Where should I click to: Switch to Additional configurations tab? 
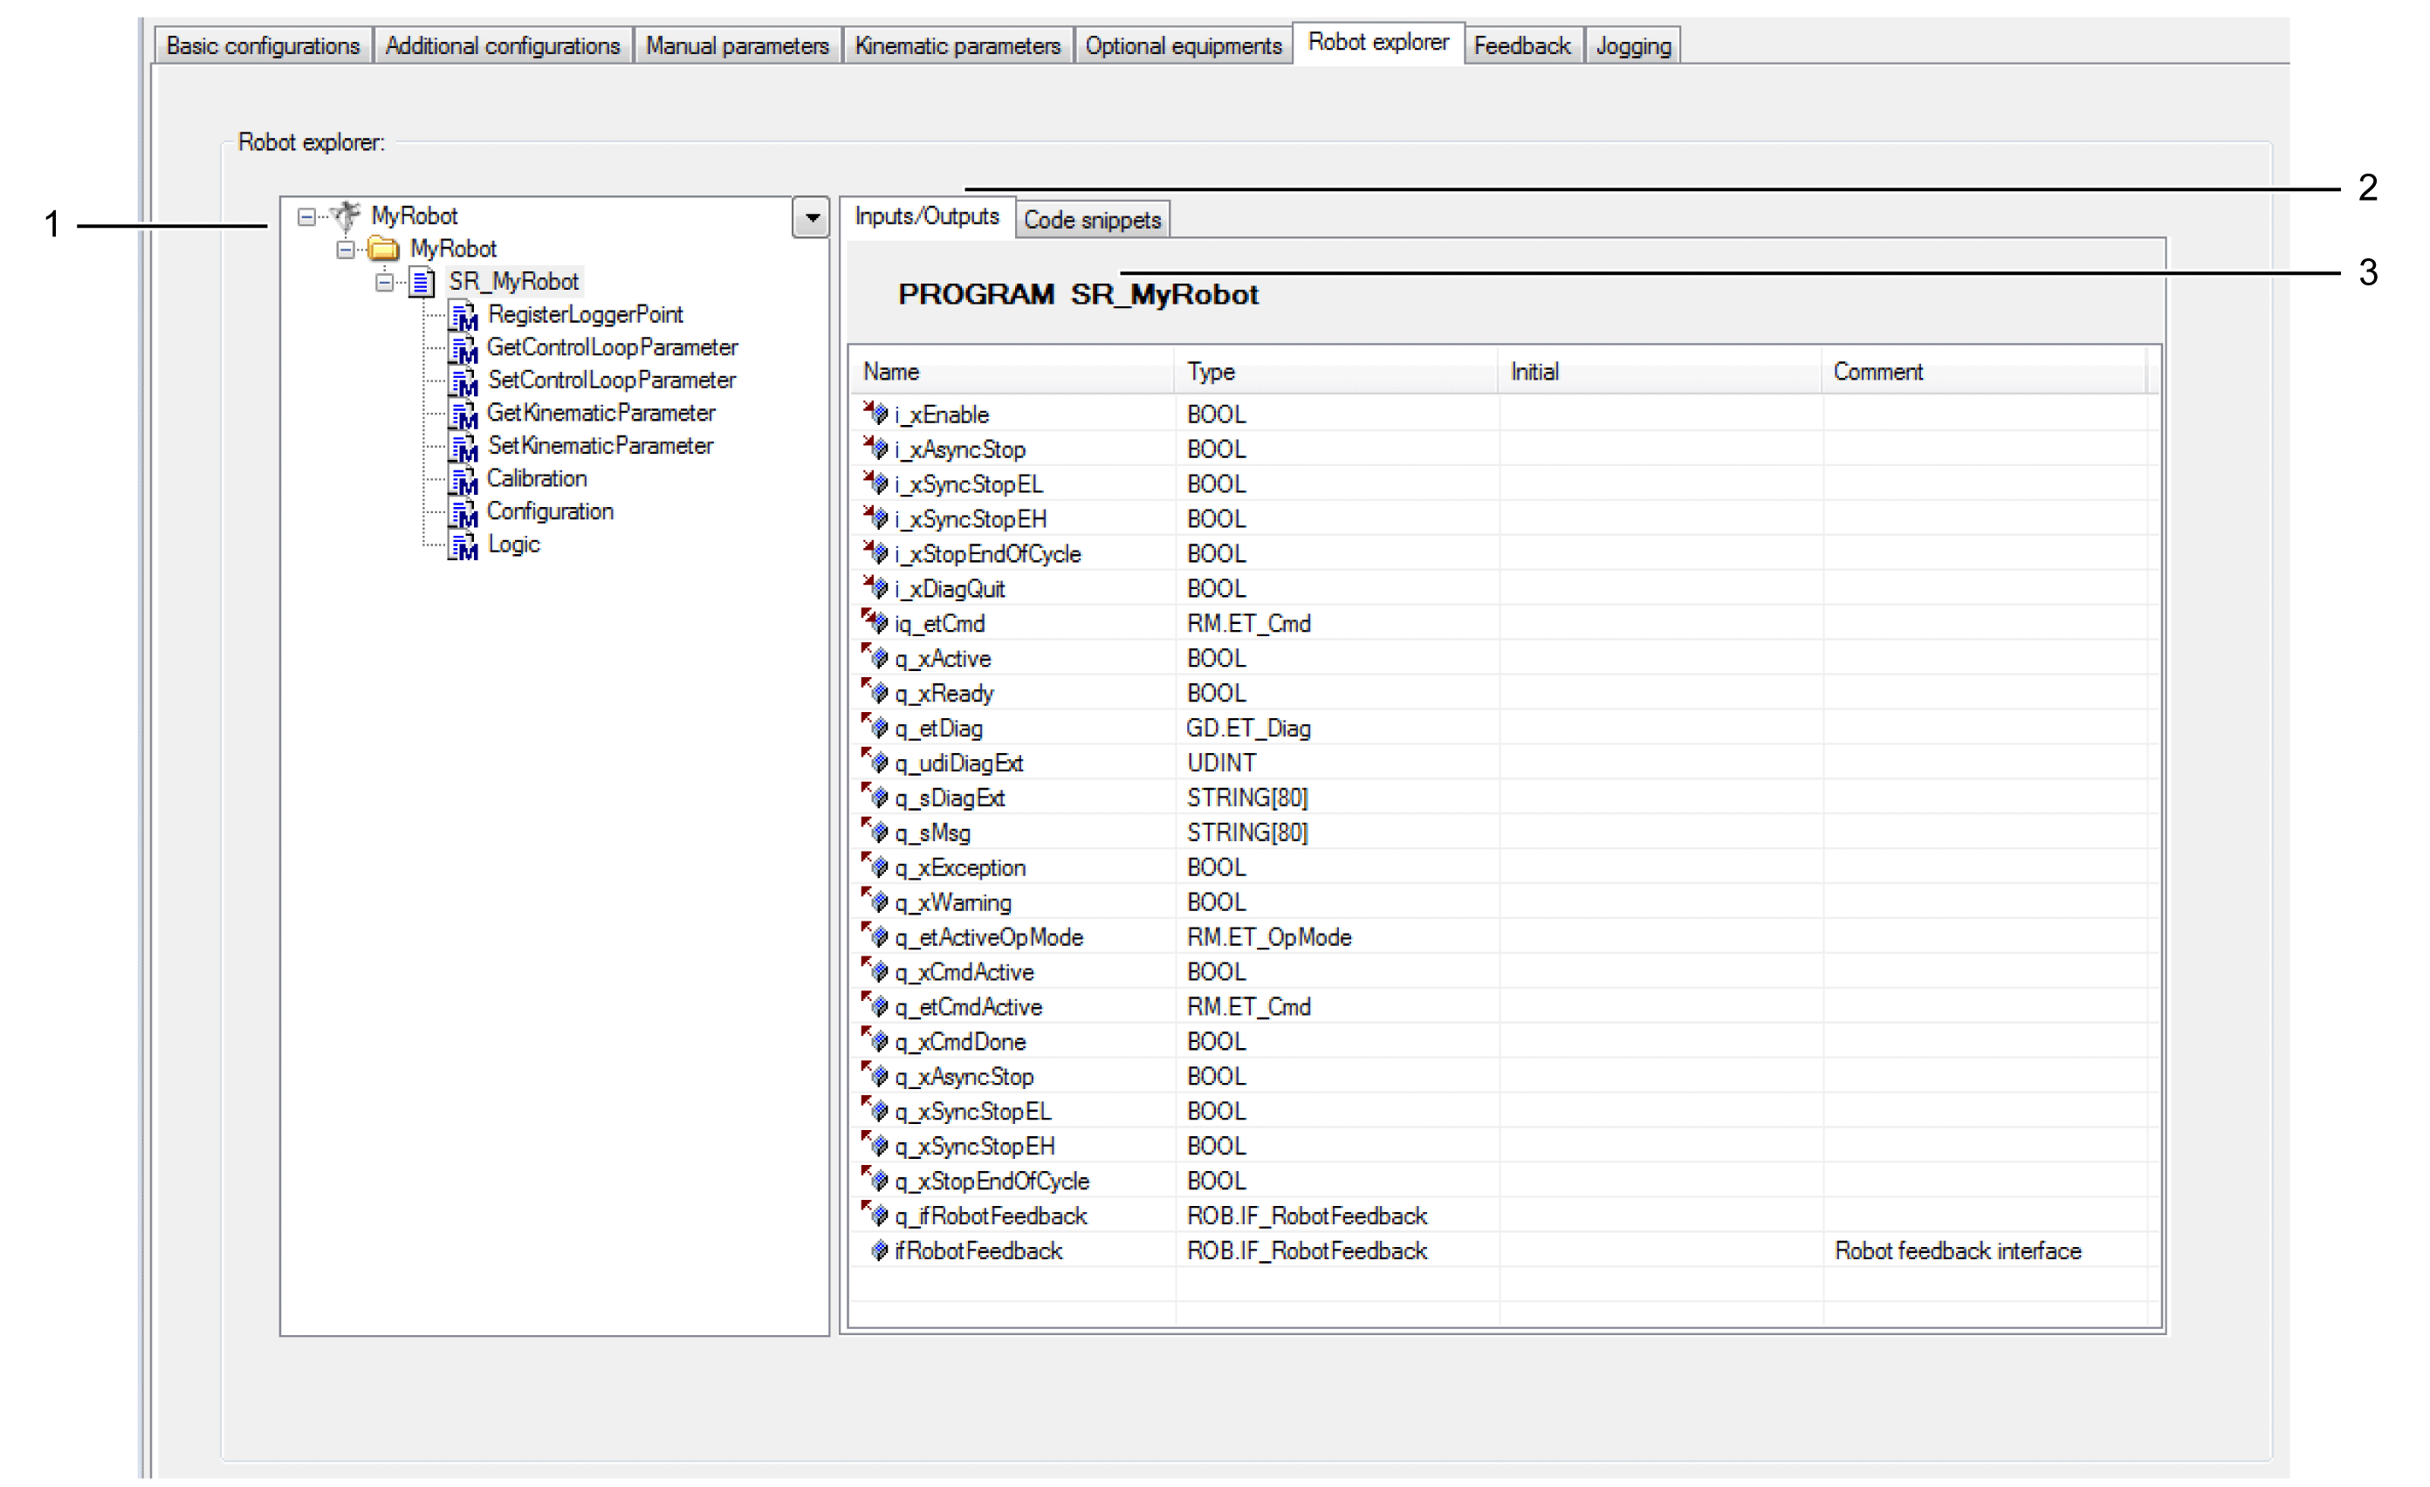[x=502, y=45]
